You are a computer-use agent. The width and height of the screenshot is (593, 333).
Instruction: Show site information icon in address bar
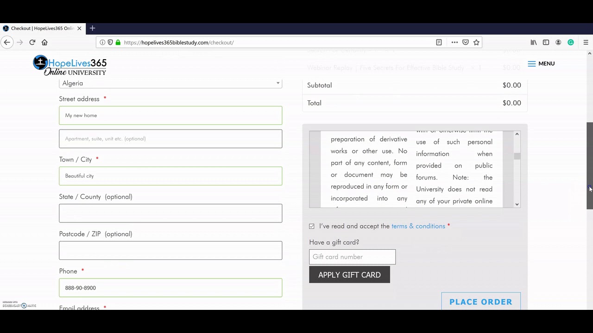pos(102,42)
